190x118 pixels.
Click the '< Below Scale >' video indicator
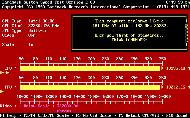click(x=37, y=106)
